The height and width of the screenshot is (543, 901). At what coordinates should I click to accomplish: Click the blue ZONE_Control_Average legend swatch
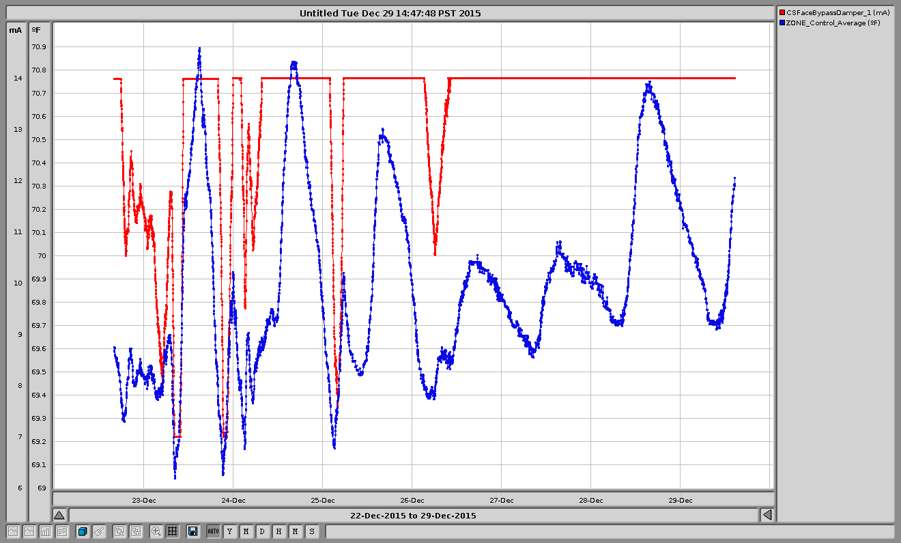click(782, 23)
